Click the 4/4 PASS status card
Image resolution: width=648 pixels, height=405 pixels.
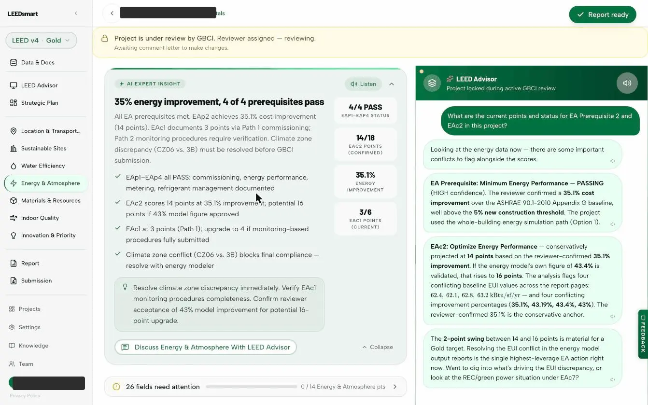[366, 110]
